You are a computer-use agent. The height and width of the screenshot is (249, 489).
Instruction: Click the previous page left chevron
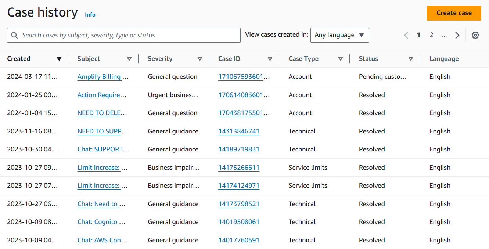(x=406, y=35)
